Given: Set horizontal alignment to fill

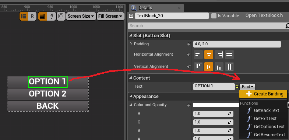Looking at the screenshot, I should point(229,55).
